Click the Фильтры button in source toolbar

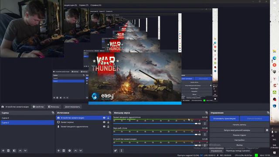point(54,107)
